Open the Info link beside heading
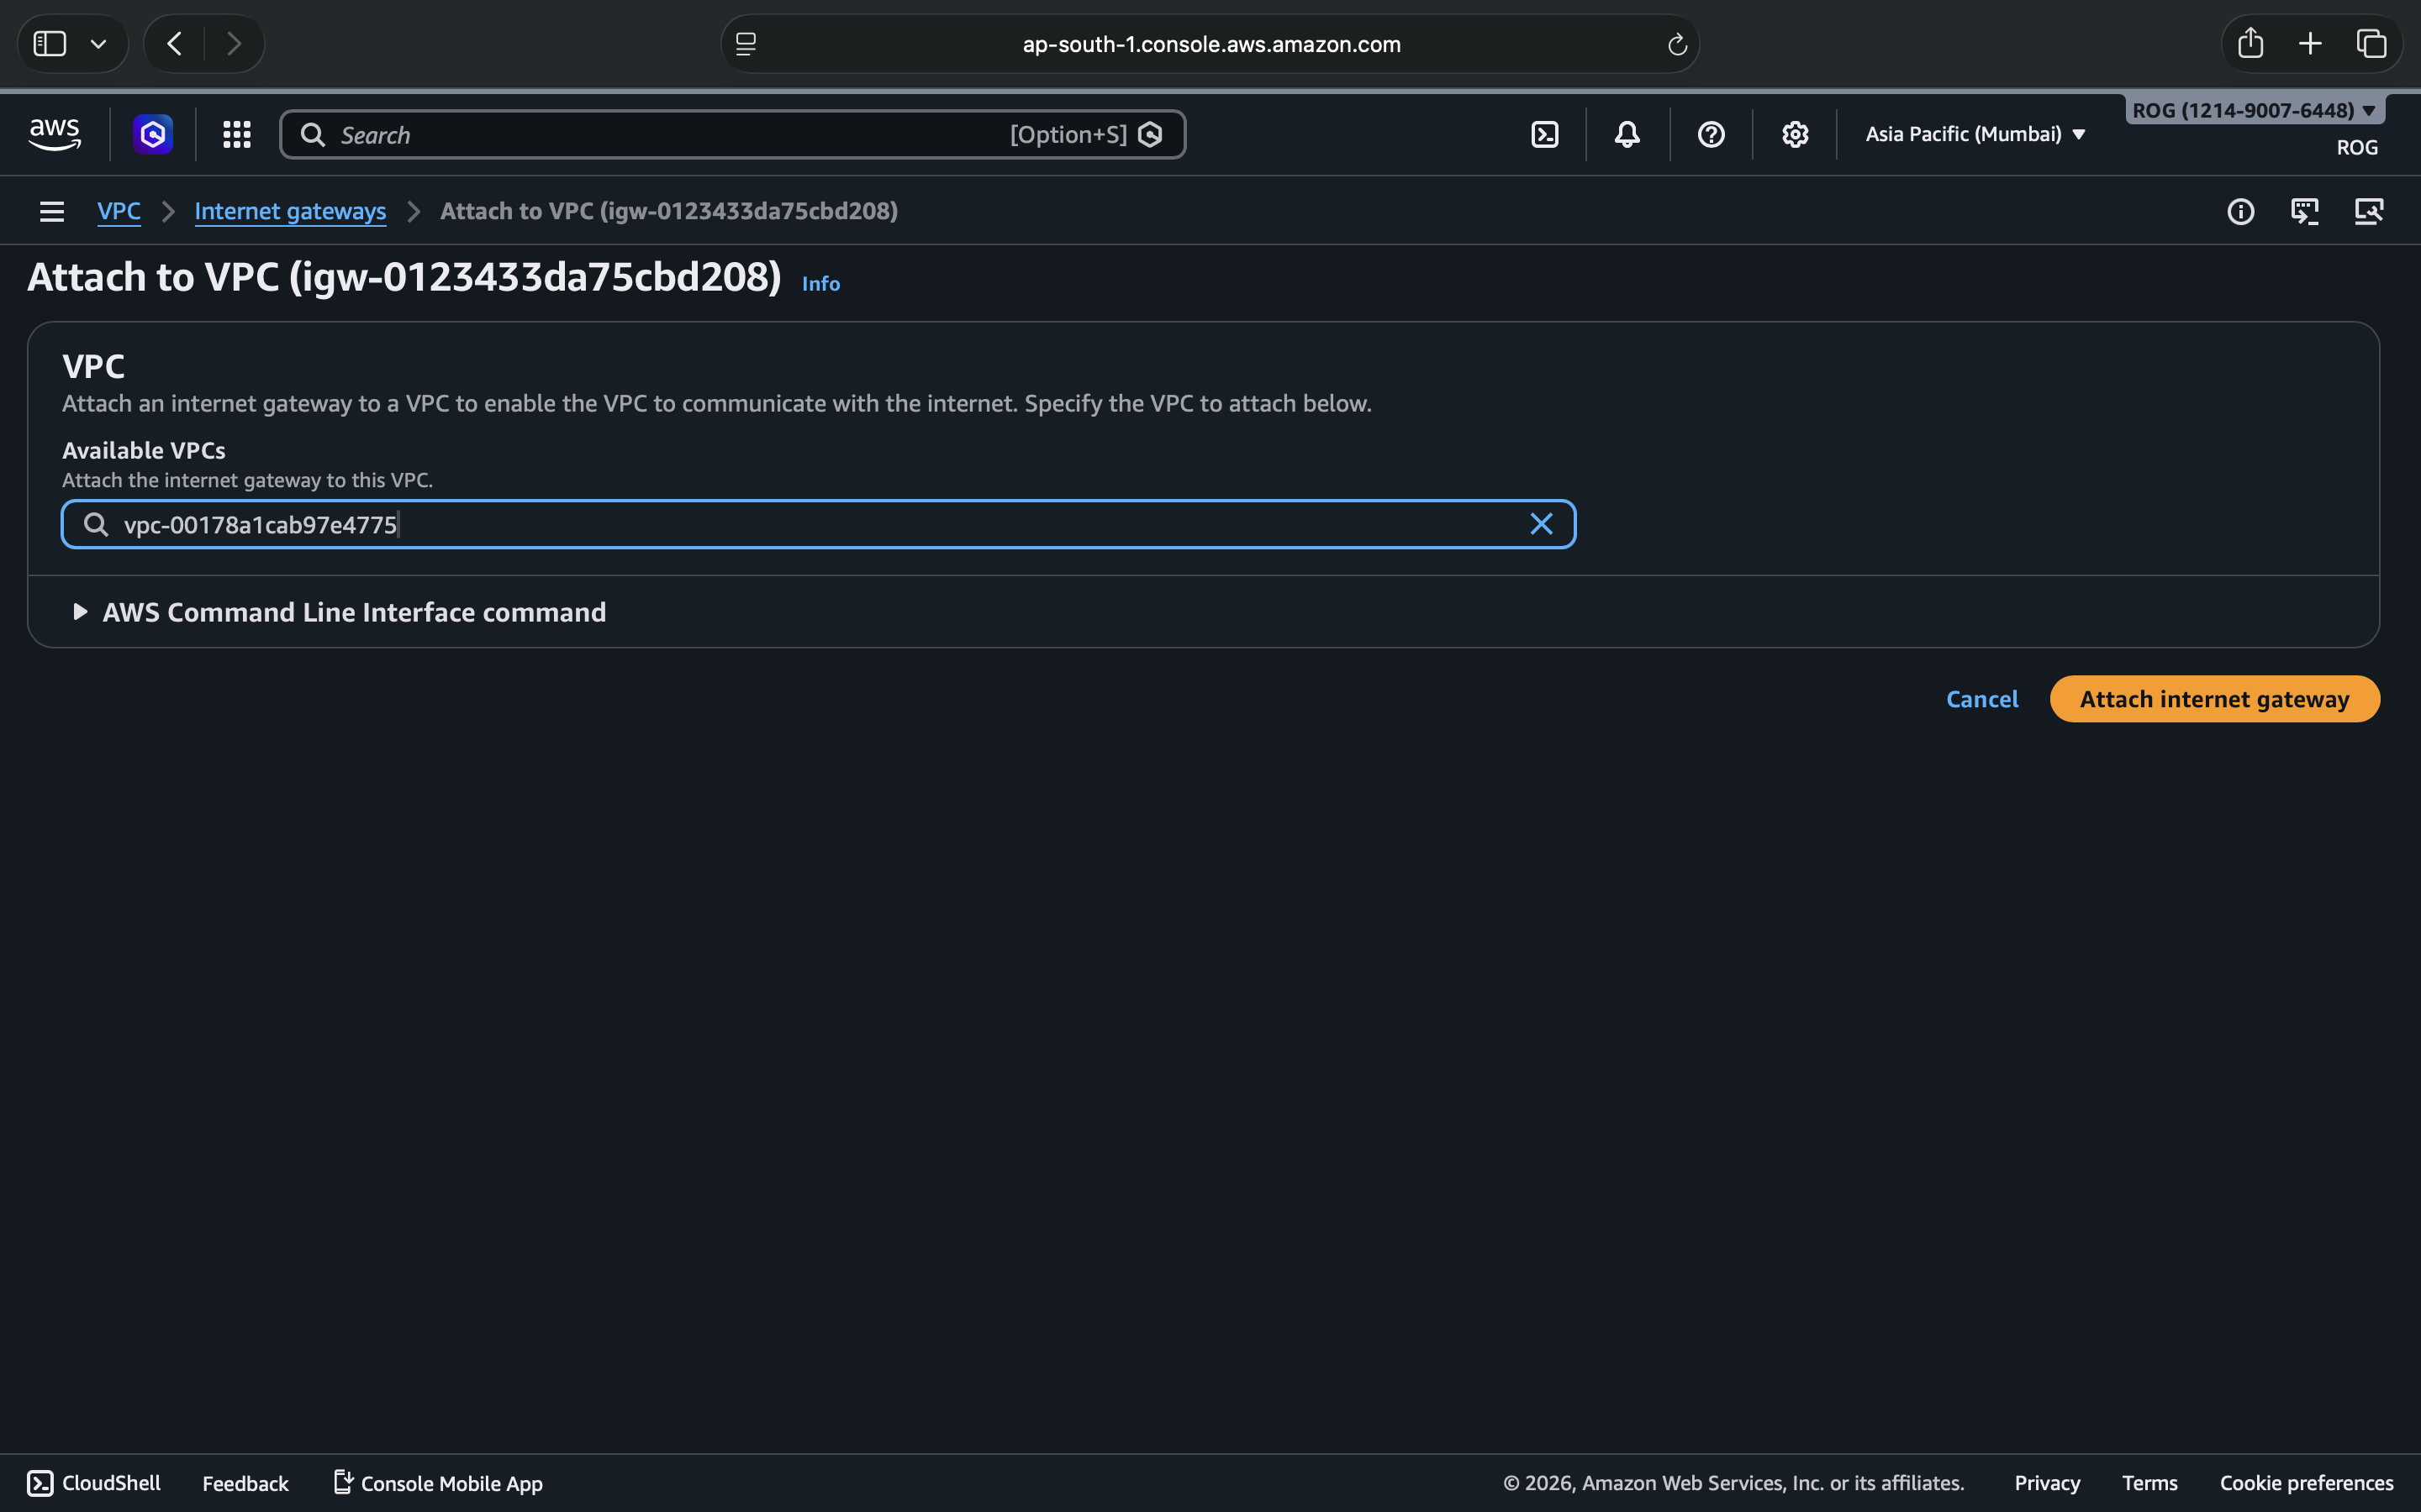 (x=820, y=284)
